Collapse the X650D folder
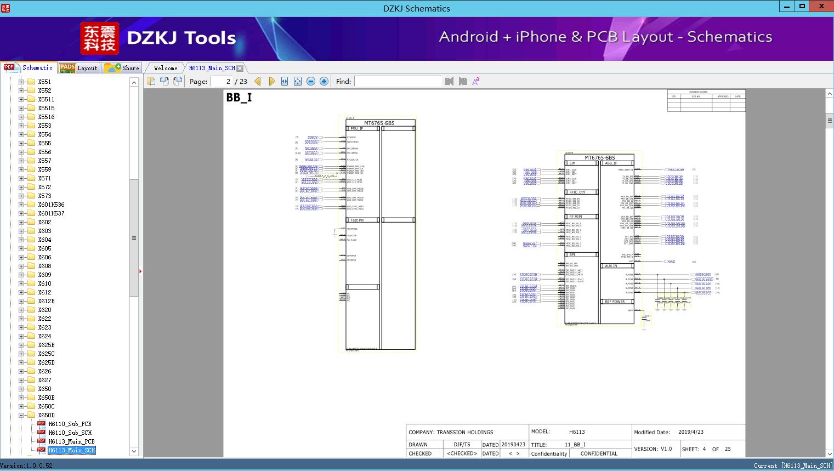 pyautogui.click(x=21, y=415)
